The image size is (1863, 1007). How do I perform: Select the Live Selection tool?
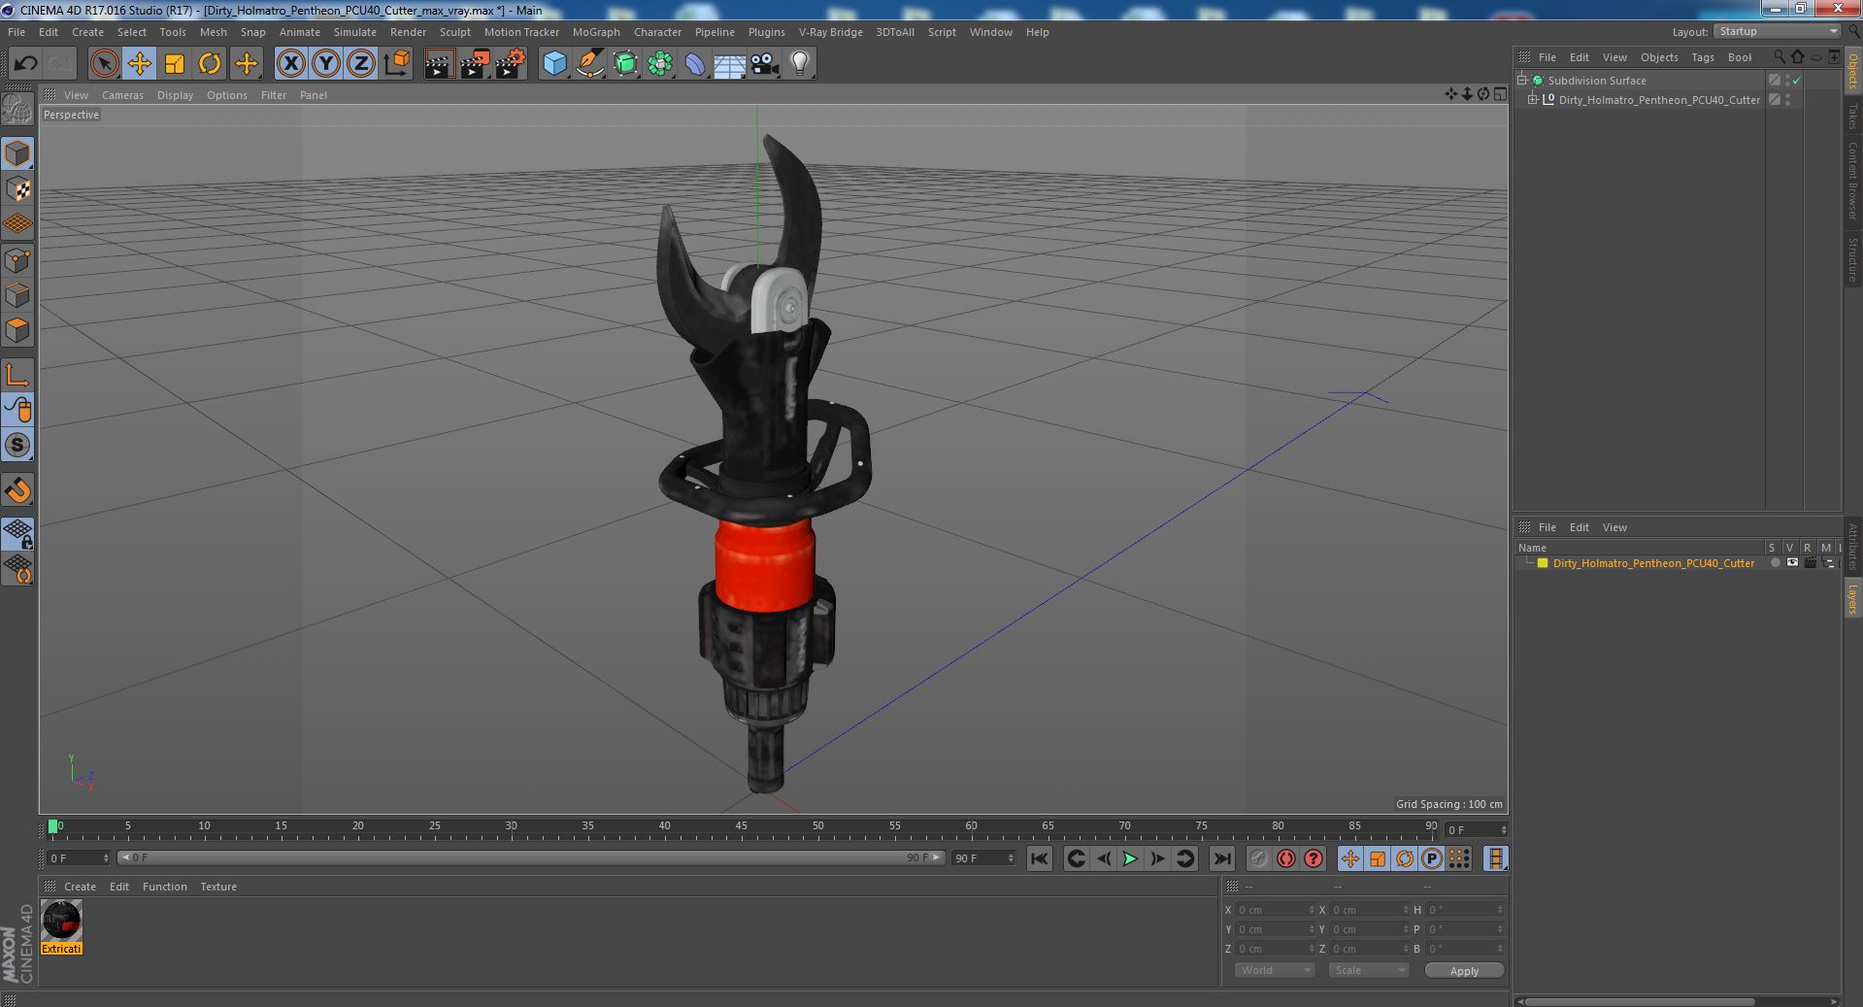pos(104,64)
